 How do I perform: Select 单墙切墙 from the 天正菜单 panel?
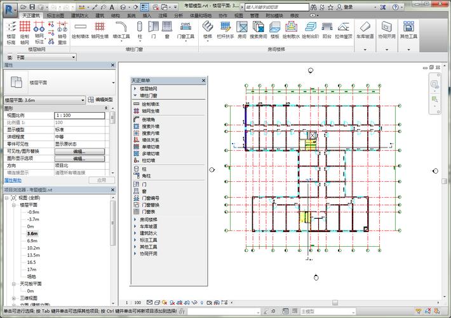150,147
